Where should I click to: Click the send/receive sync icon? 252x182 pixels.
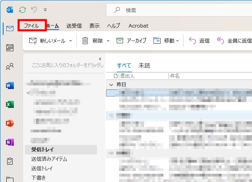tap(23, 9)
